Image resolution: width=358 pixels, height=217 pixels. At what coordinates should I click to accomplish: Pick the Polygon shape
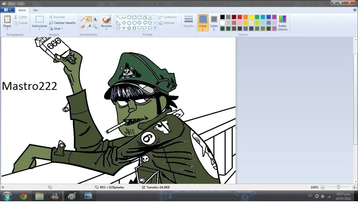(145, 17)
